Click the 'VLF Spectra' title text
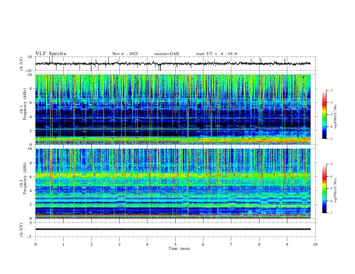Viewport: 355px width, 274px height. 51,54
